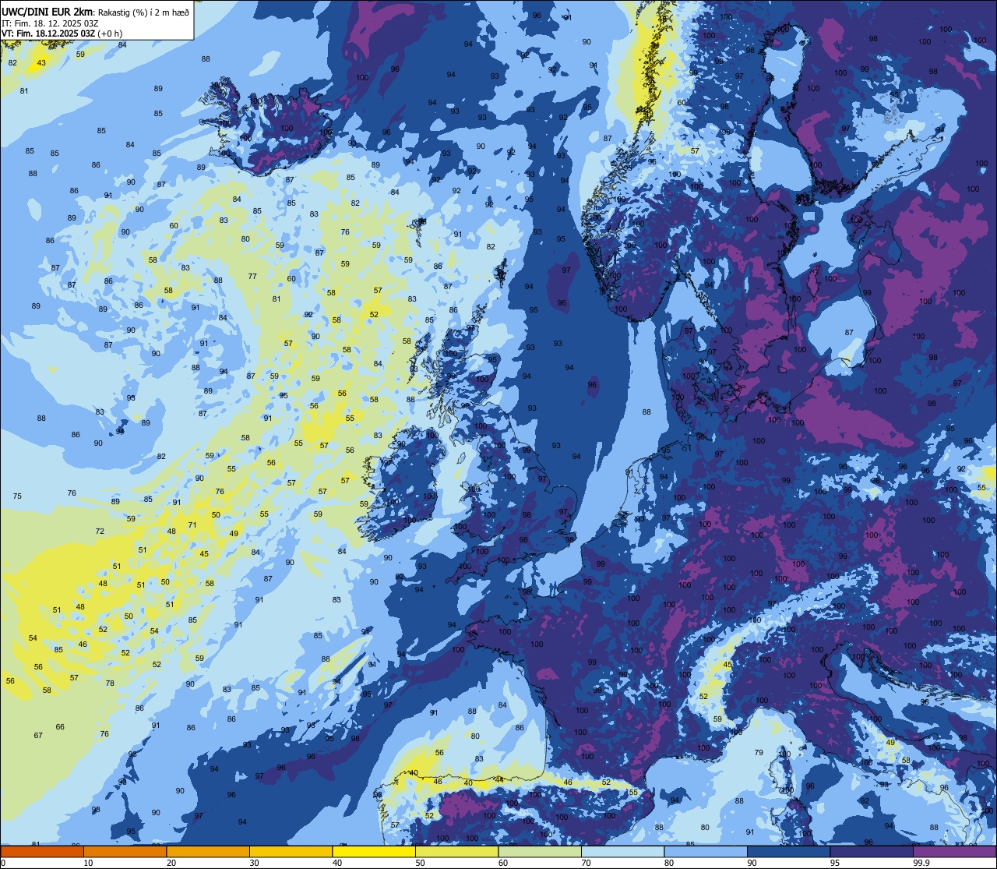Image resolution: width=997 pixels, height=869 pixels.
Task: Click the 80–90 light blue legend swatch
Action: [x=706, y=852]
